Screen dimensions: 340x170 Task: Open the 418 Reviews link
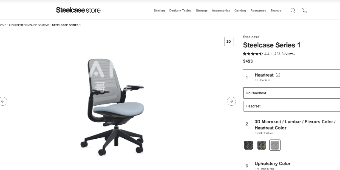284,54
